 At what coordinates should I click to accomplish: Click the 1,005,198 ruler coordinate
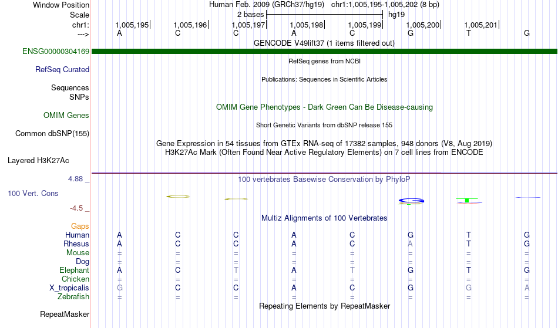tap(307, 25)
